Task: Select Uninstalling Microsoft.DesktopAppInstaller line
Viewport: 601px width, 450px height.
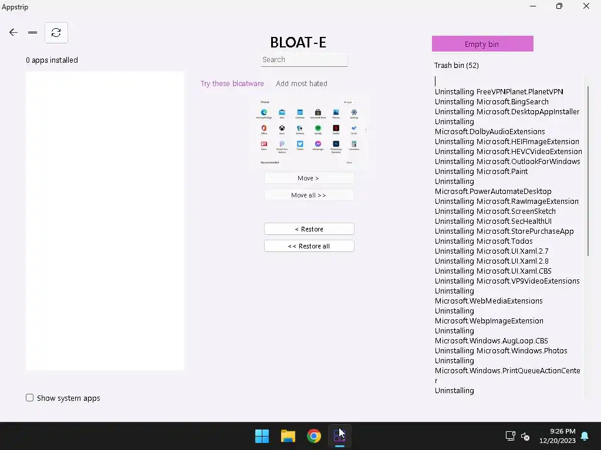Action: [507, 112]
